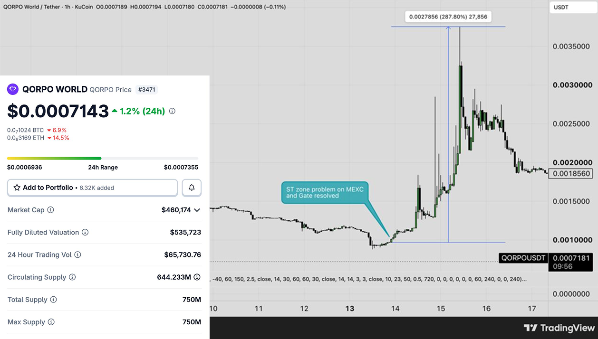Click the indicator parameters text under chart

click(369, 279)
